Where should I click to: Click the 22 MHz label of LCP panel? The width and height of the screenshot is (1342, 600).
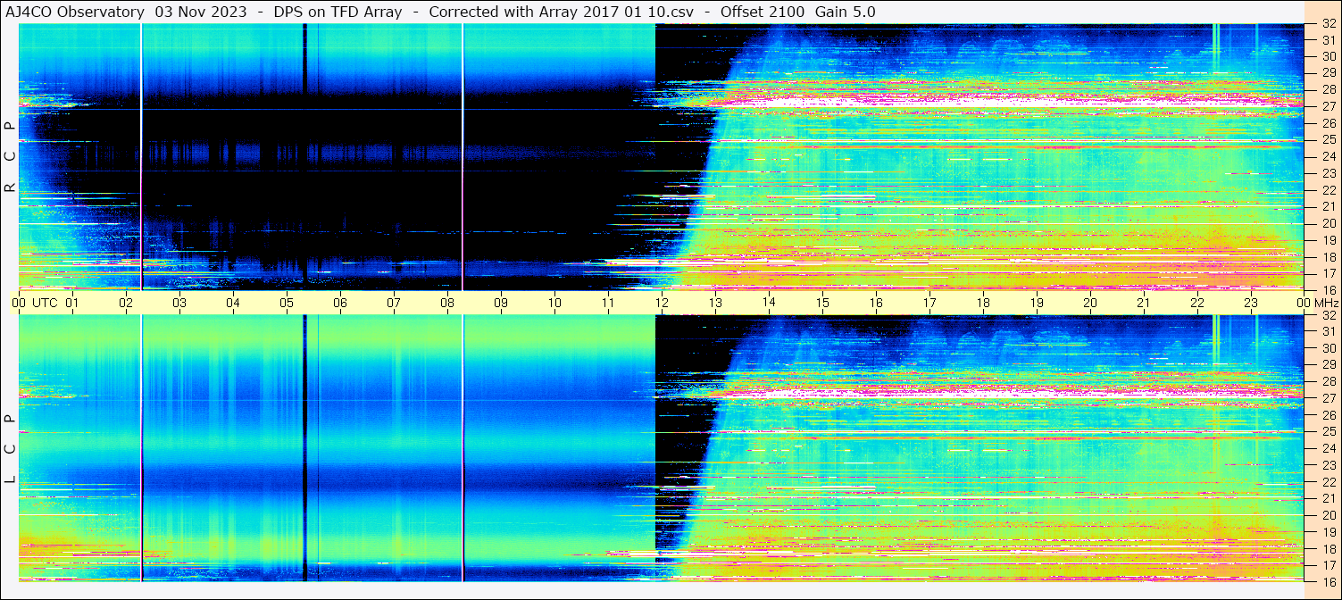click(1328, 482)
